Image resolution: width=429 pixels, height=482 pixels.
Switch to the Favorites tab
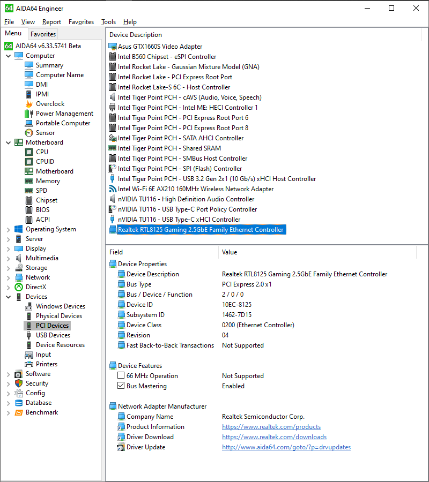pyautogui.click(x=43, y=34)
